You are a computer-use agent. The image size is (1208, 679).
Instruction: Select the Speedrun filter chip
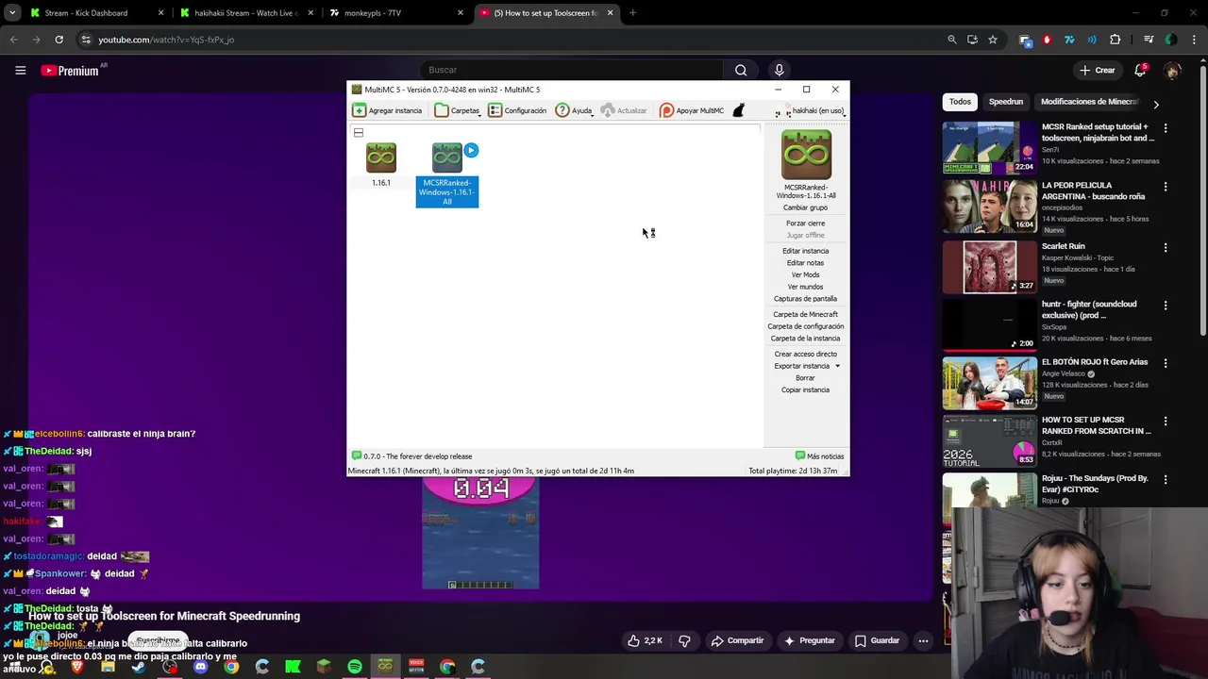[1006, 102]
